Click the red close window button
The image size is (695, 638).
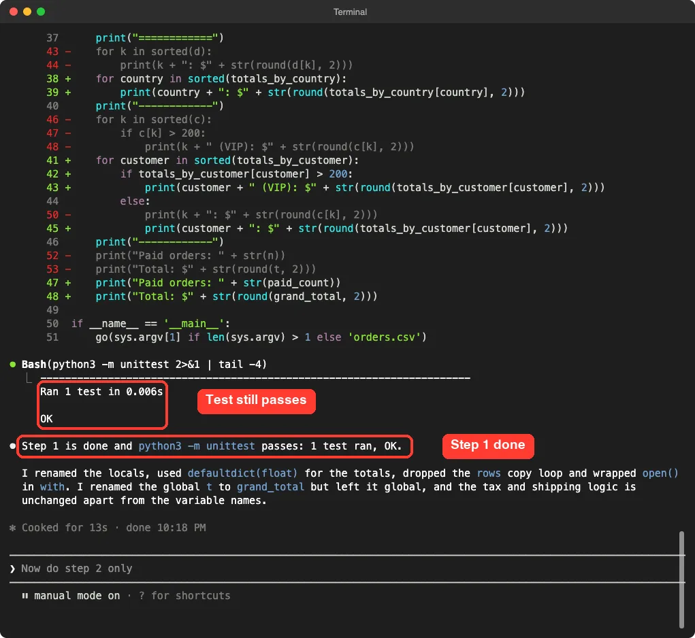click(14, 12)
